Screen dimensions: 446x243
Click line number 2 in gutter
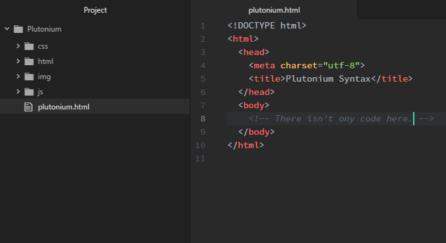click(203, 39)
